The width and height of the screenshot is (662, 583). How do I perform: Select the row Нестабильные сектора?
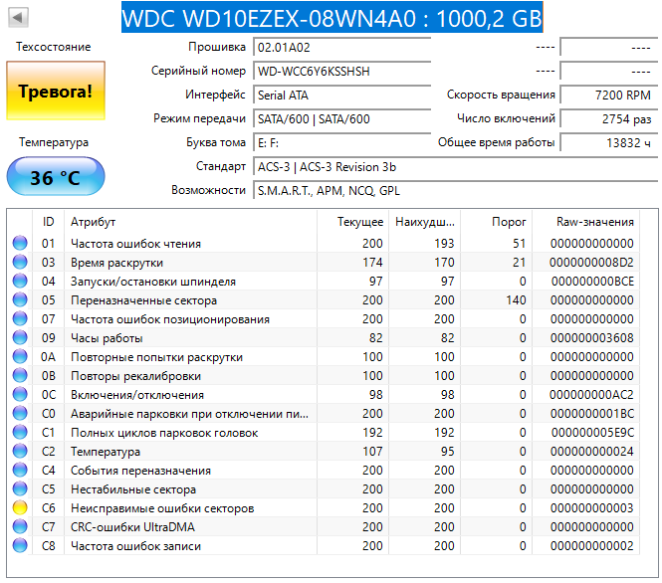tap(326, 488)
